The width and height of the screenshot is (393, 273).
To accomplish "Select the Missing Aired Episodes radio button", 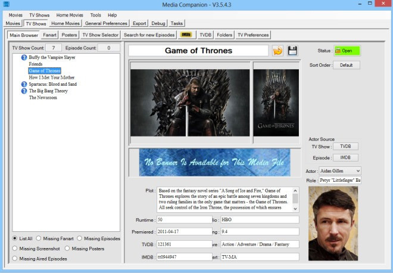I will pos(15,259).
